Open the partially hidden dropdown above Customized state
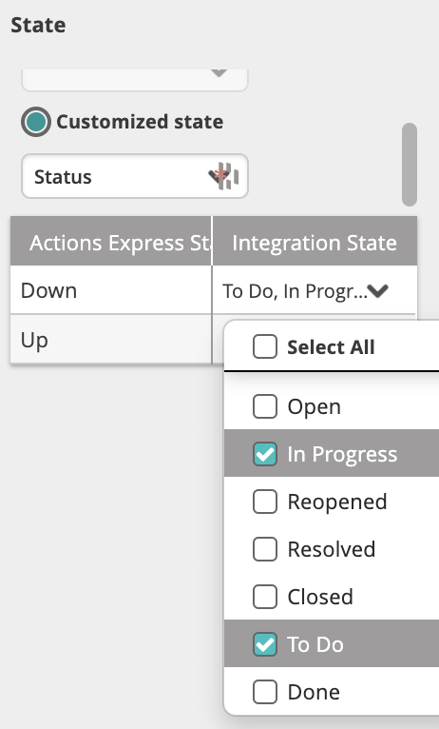Screen dimensions: 439x729 pyautogui.click(x=135, y=80)
